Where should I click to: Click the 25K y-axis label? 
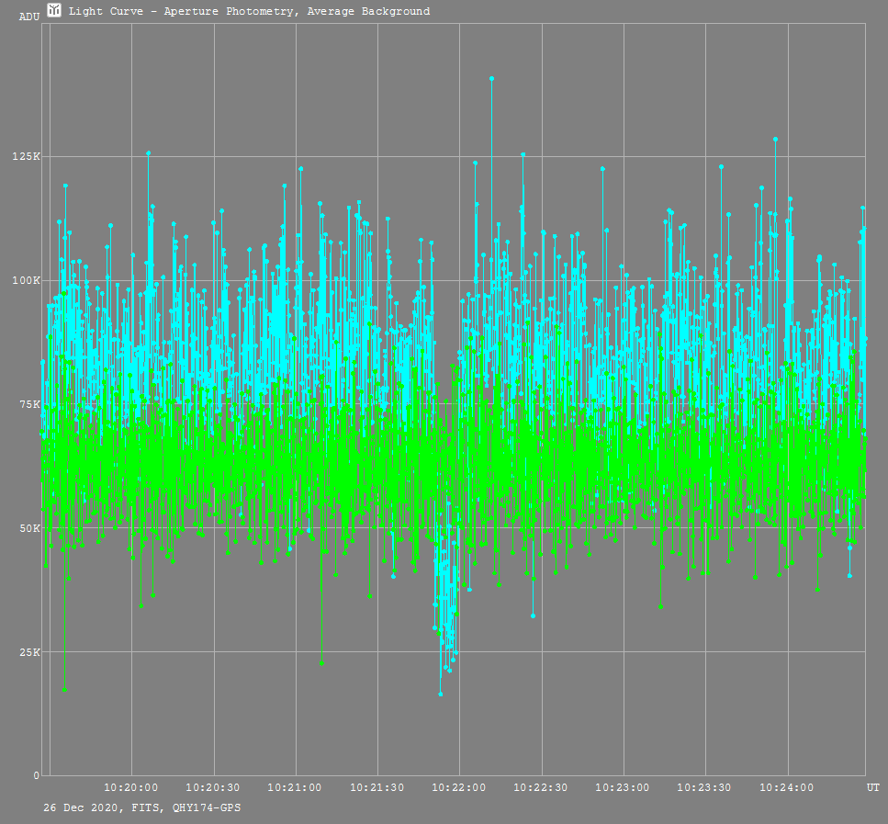click(29, 652)
